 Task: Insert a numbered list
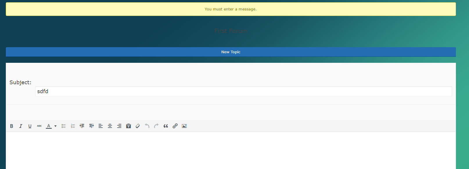pyautogui.click(x=73, y=126)
